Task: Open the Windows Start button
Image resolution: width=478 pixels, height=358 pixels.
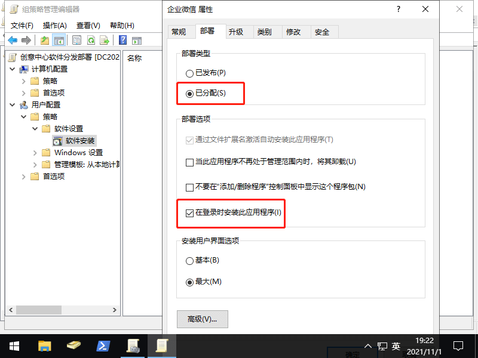Action: (x=14, y=346)
